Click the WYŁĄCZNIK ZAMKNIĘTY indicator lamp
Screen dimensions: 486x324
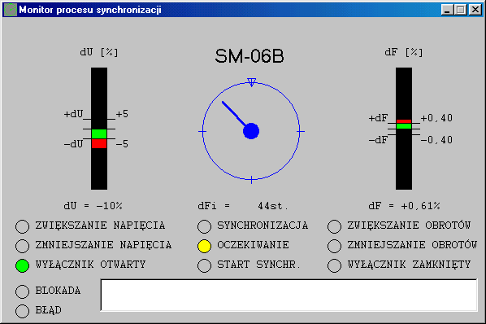coord(335,265)
